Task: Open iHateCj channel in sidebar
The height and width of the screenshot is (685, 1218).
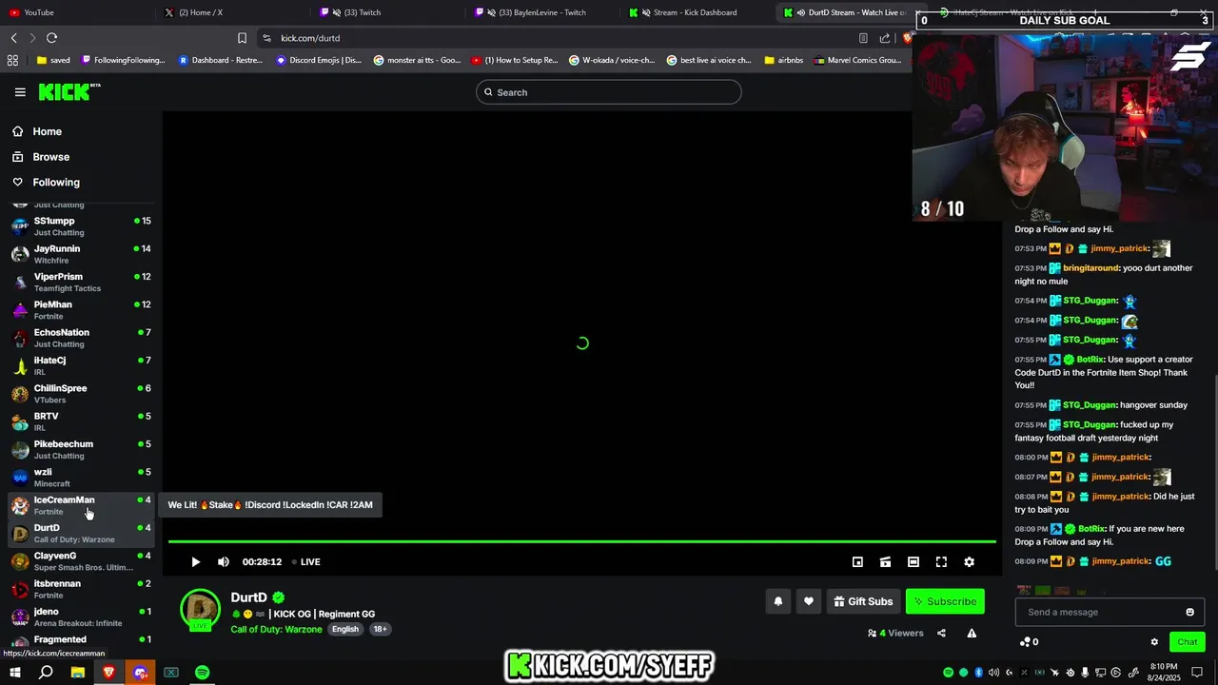Action: (81, 365)
